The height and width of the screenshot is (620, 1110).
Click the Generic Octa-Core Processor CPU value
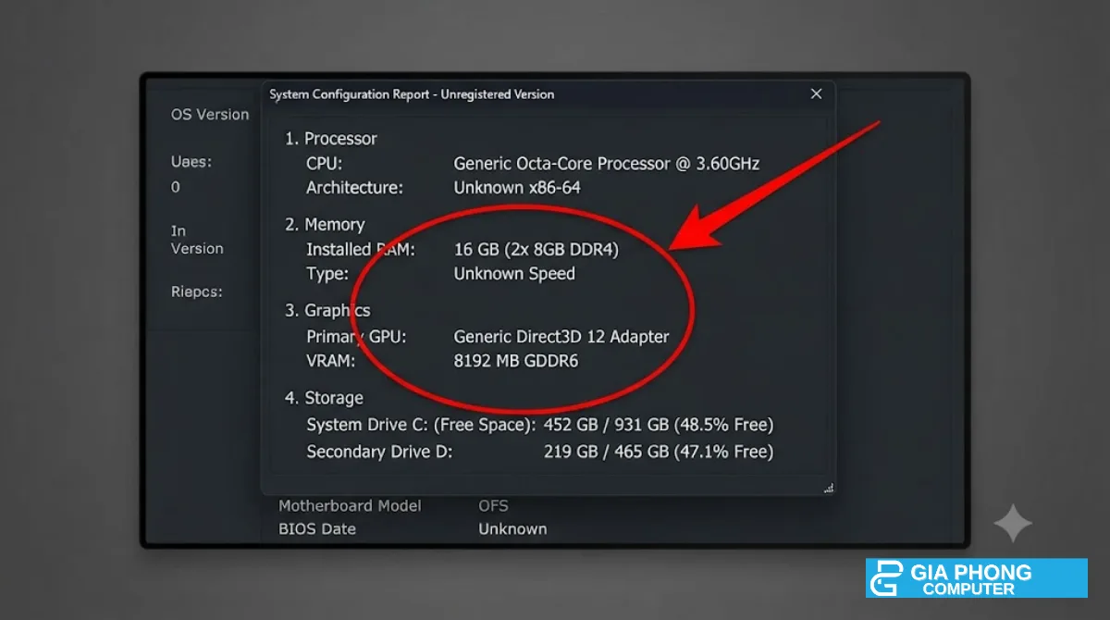point(607,164)
